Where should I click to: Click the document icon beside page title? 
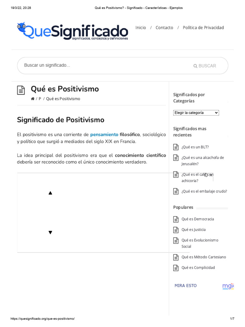tap(21, 90)
